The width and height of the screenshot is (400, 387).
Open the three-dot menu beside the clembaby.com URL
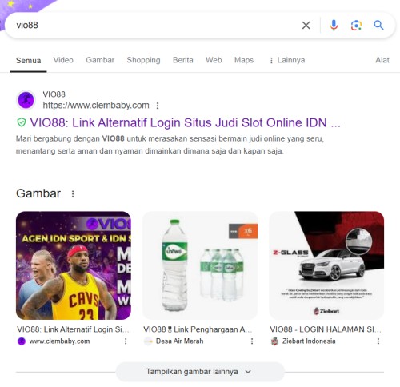point(158,106)
